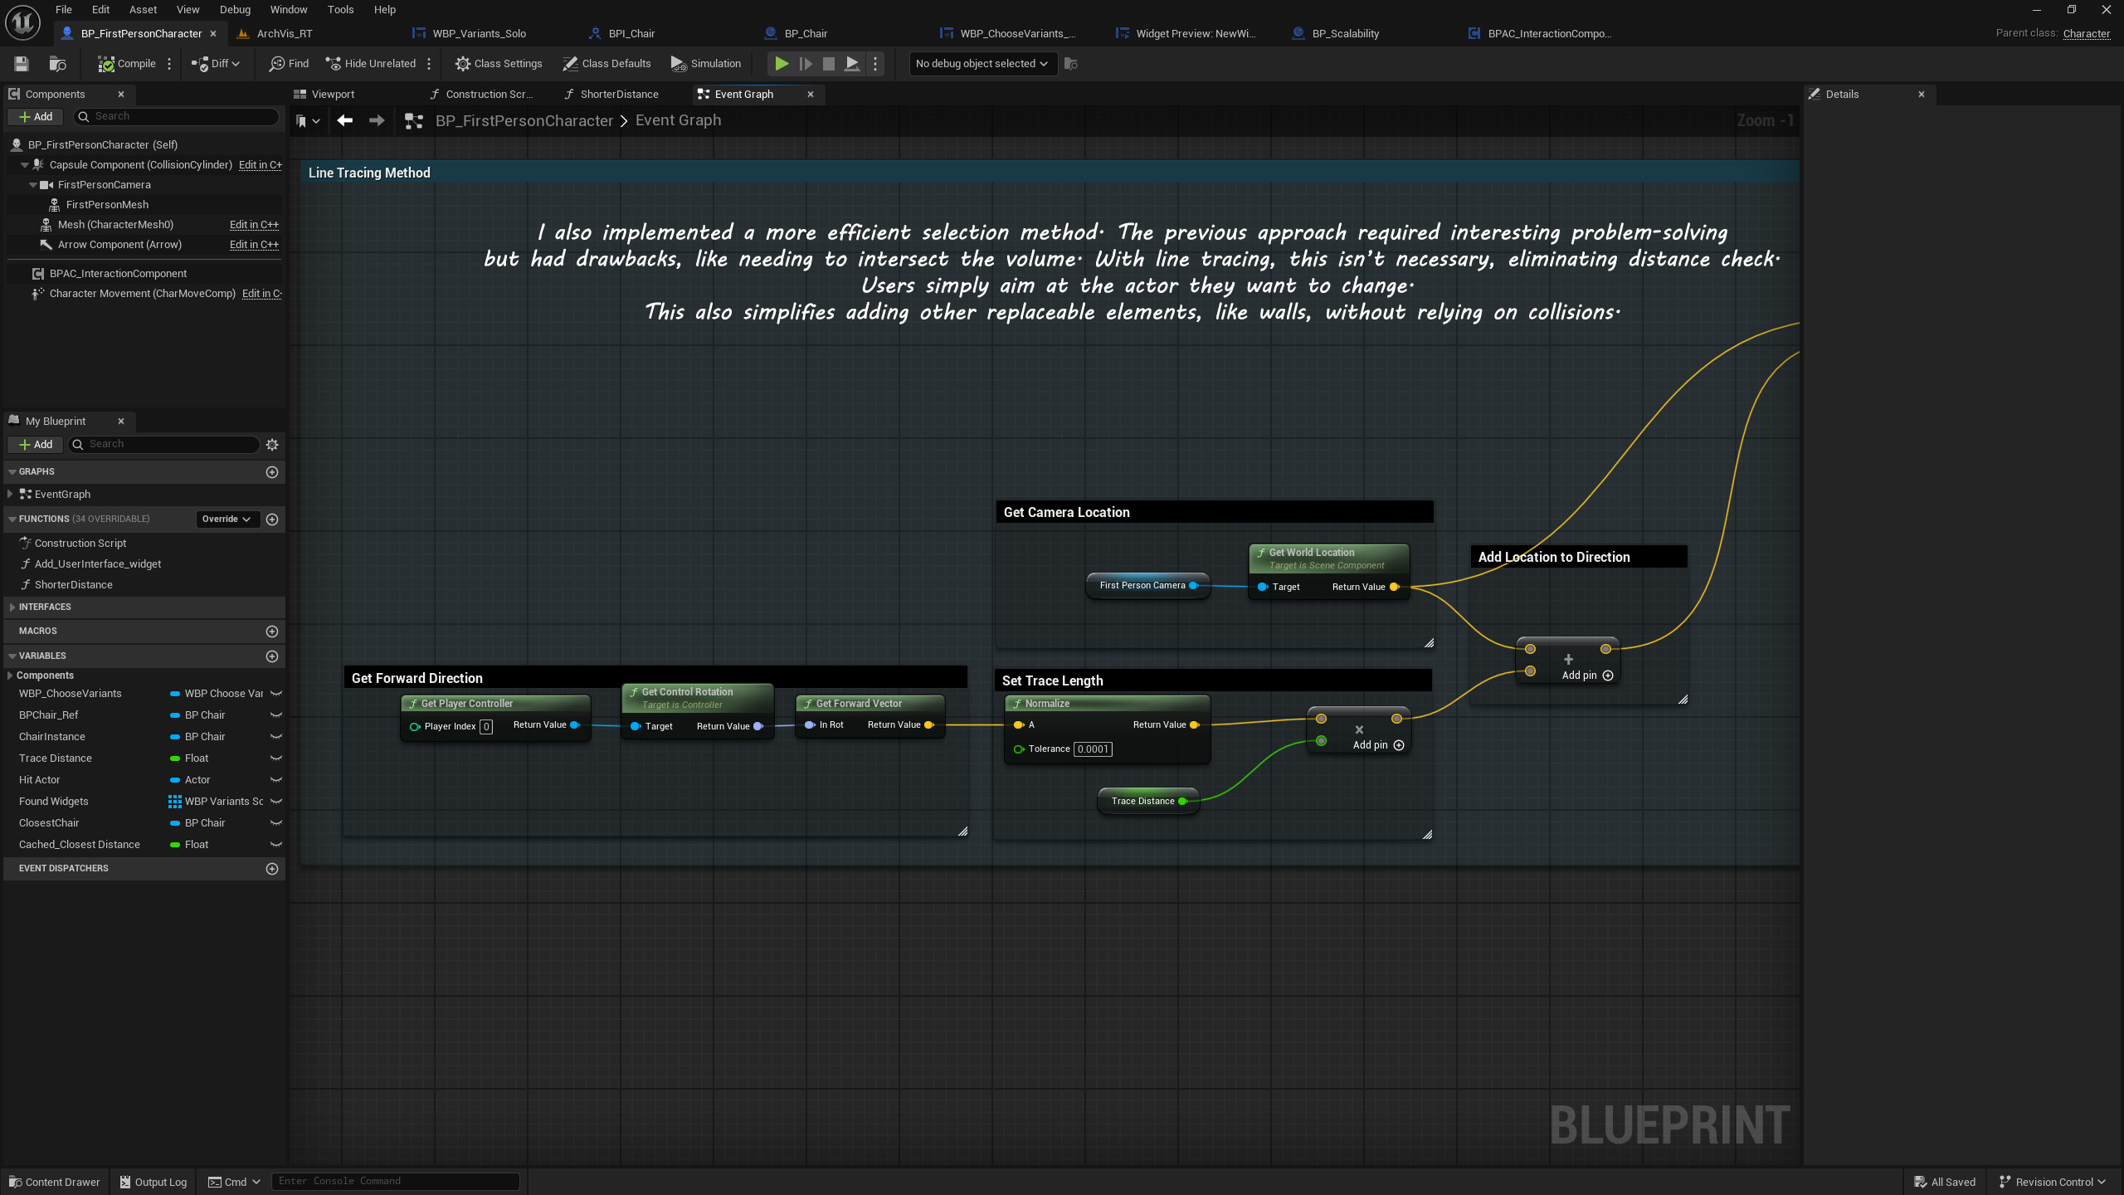Click the Compile blueprint button
The width and height of the screenshot is (2124, 1195).
tap(127, 64)
